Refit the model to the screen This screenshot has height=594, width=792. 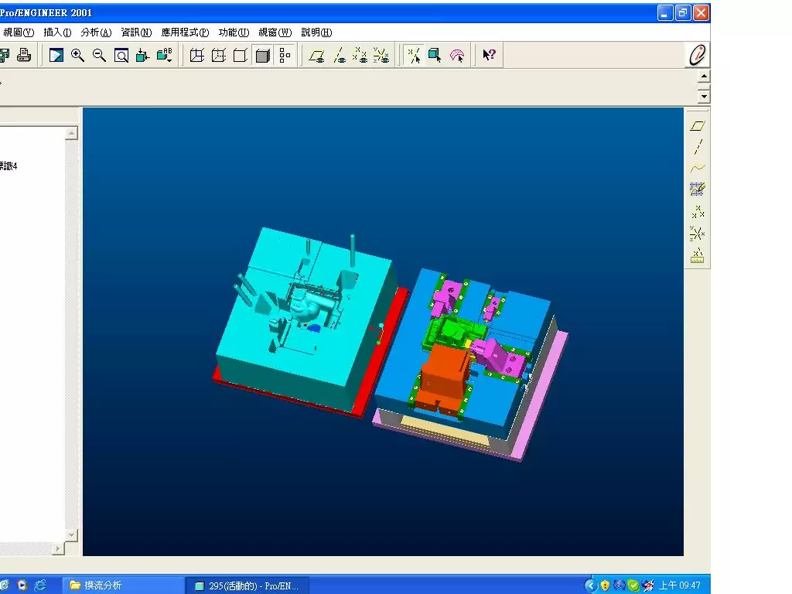coord(120,55)
